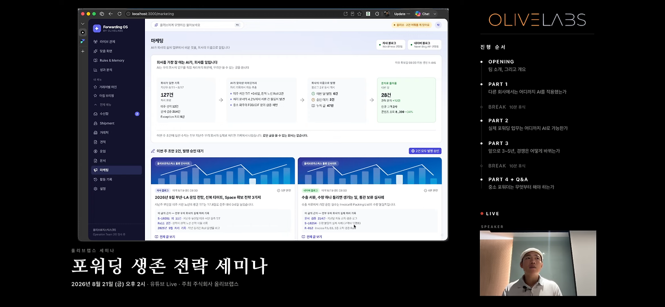Viewport: 665px width, 307px height.
Task: Click the browser back arrow
Action: click(111, 14)
